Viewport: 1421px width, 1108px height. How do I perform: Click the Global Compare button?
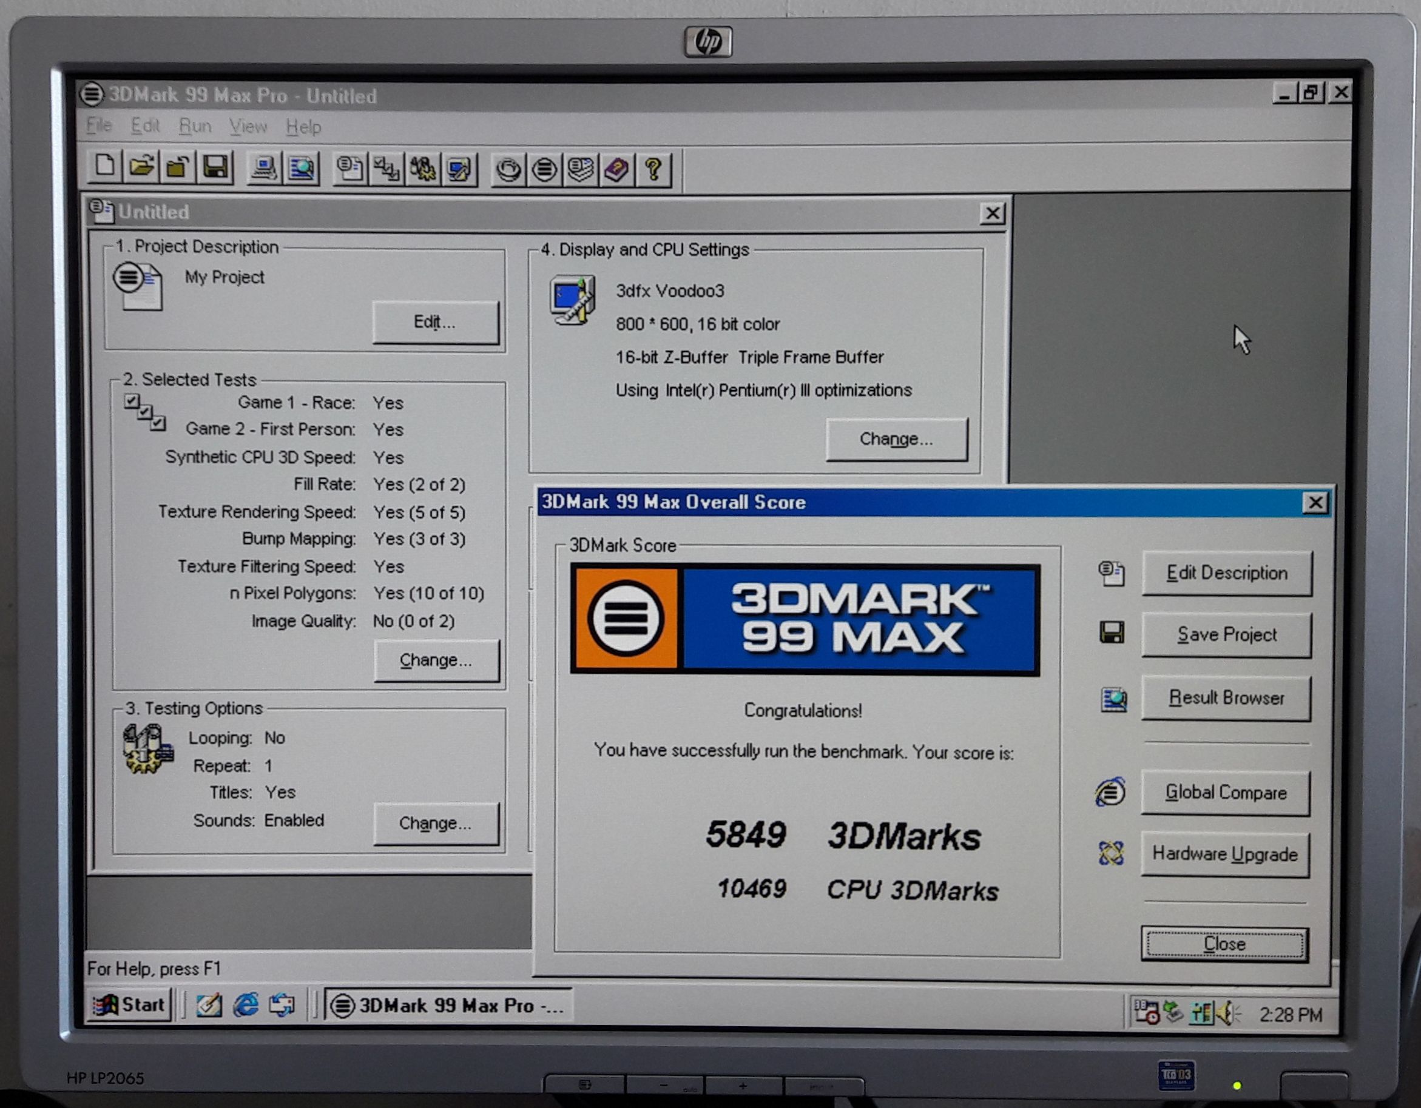(1226, 793)
